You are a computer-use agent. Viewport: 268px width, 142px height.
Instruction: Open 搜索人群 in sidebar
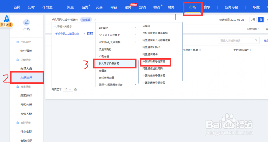coord(26,114)
